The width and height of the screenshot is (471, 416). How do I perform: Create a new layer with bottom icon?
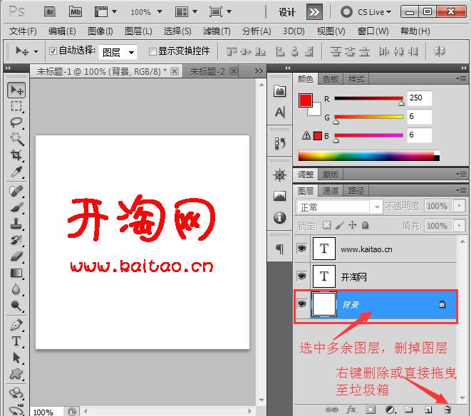pyautogui.click(x=428, y=410)
